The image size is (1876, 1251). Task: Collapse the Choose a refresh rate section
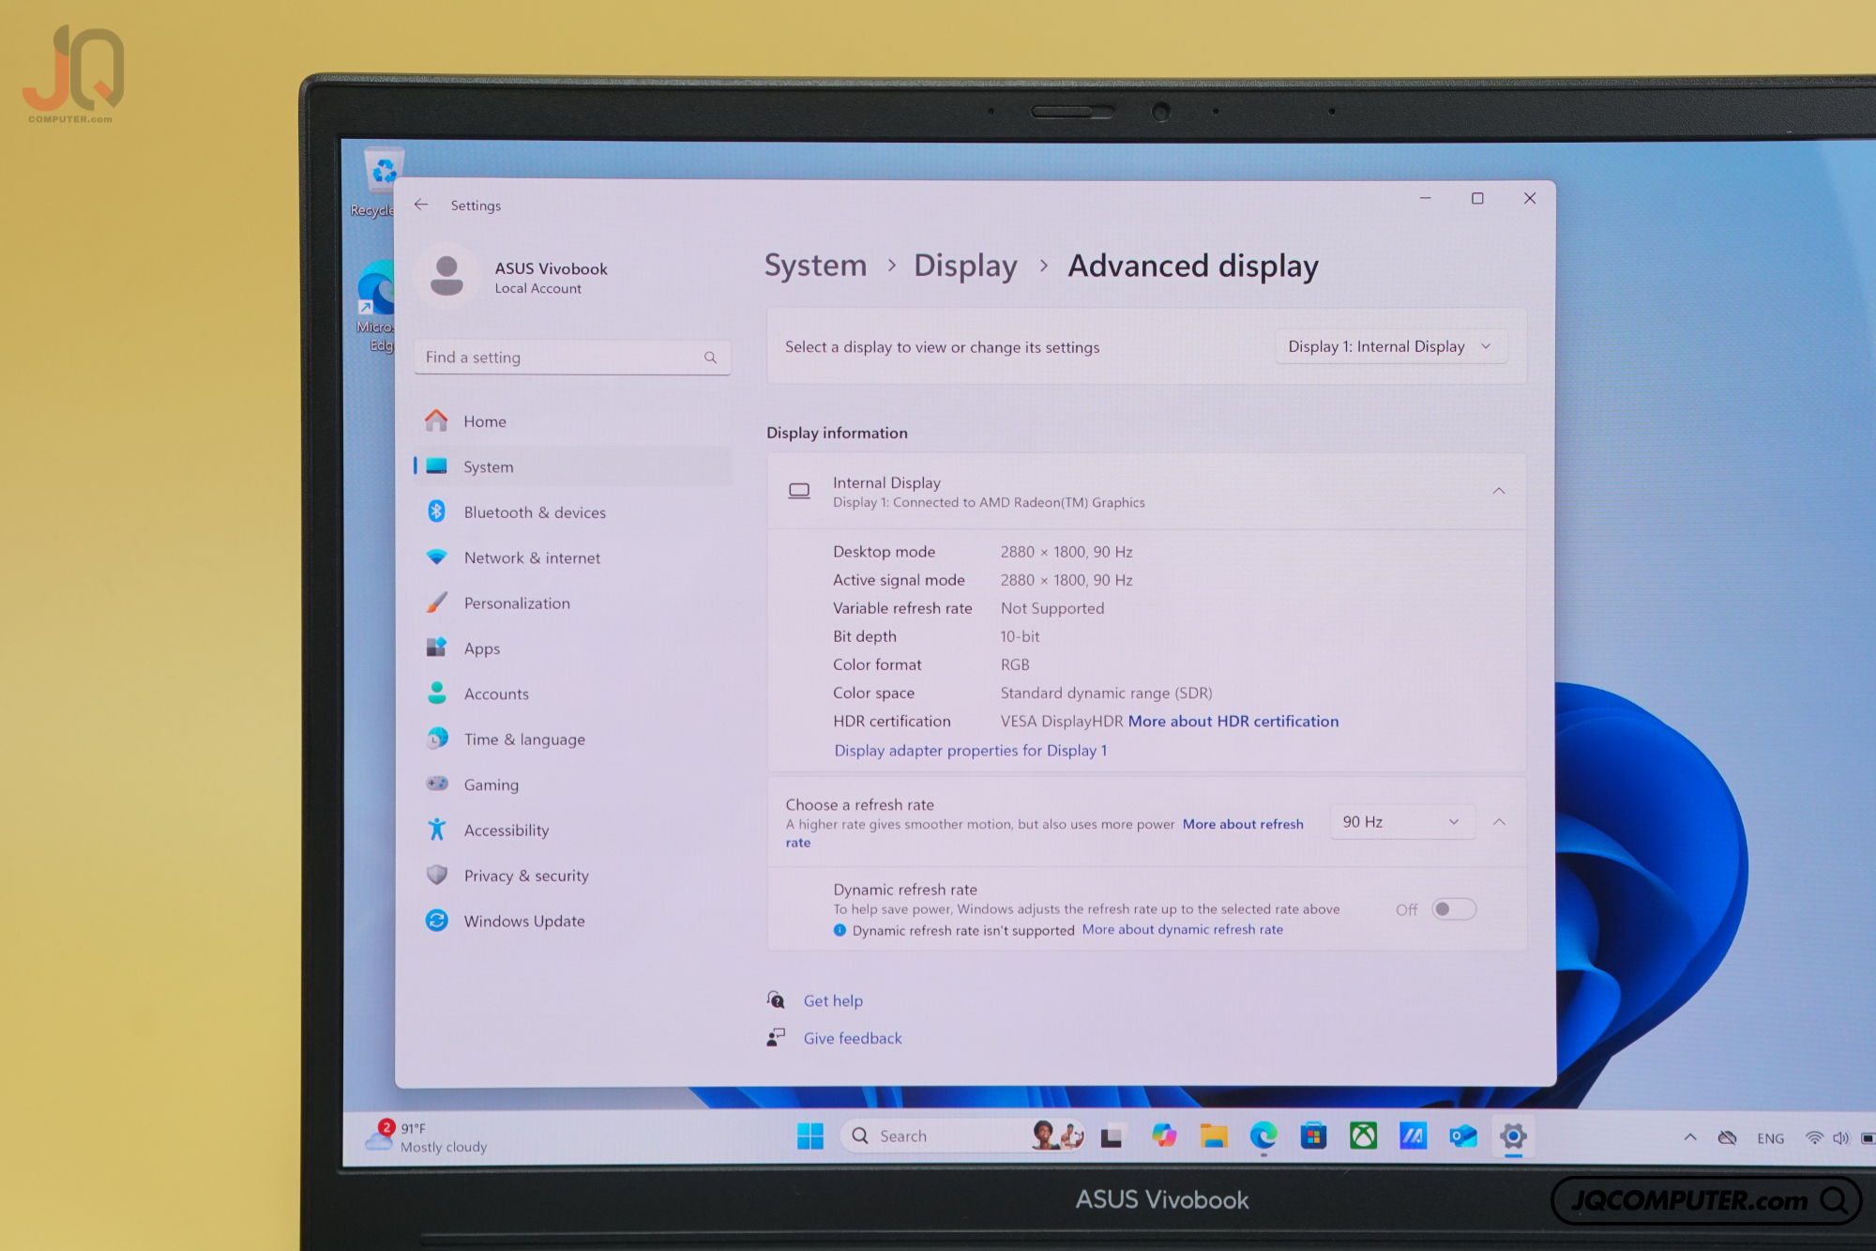click(1499, 822)
